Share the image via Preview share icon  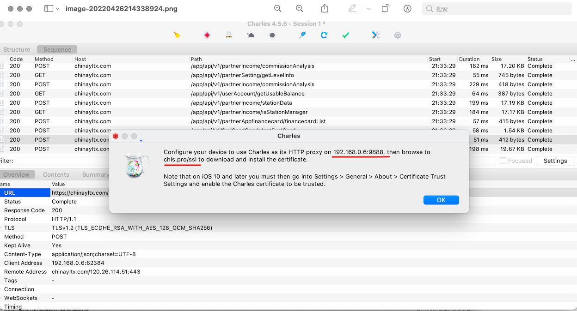pyautogui.click(x=325, y=8)
